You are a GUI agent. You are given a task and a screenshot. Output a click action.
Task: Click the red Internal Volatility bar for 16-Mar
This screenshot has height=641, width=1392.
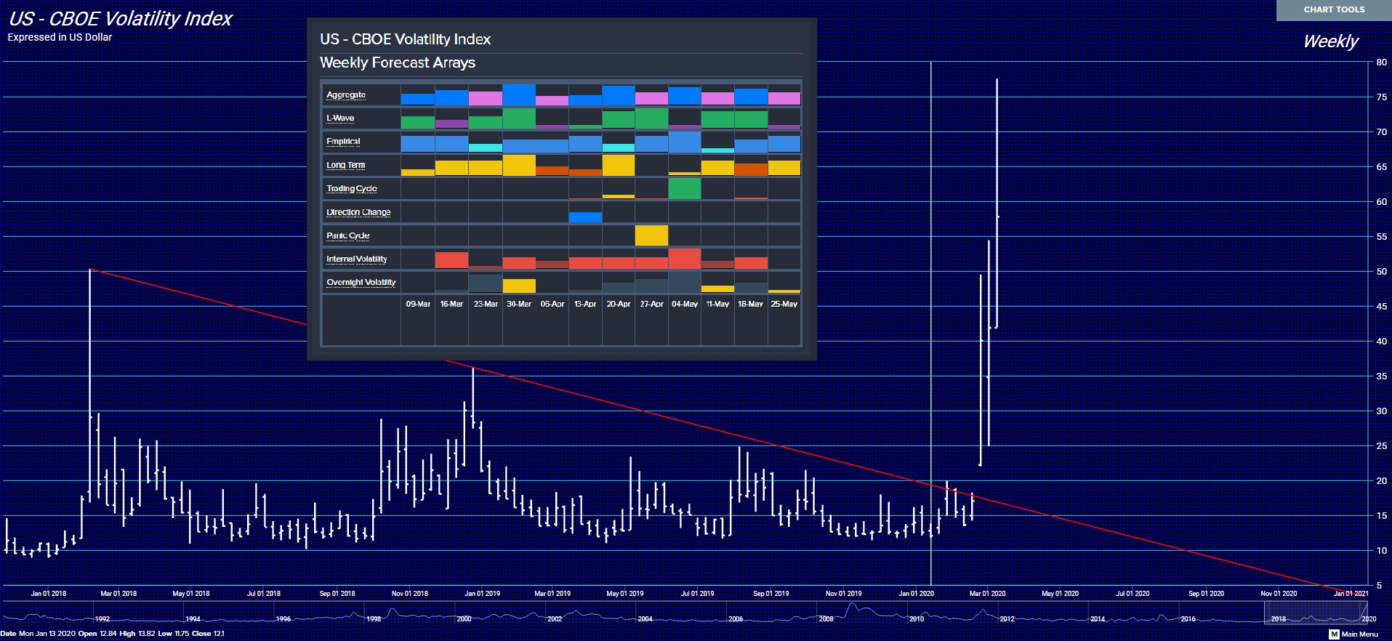click(451, 260)
